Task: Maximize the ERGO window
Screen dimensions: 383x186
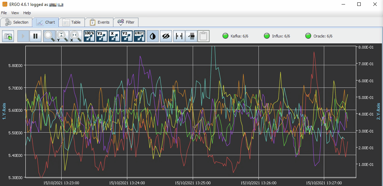Action: tap(359, 4)
